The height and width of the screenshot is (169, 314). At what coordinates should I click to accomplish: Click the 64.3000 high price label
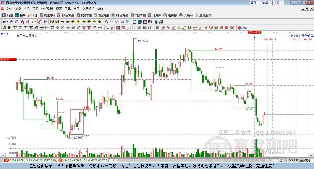[x=144, y=41]
